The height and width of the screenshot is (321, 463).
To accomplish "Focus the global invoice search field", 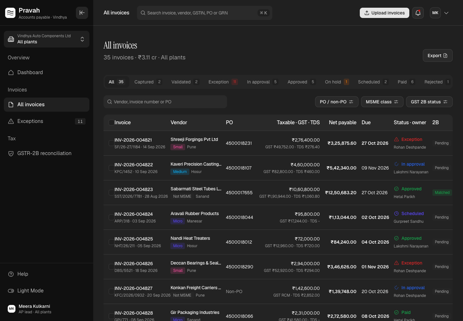I will [x=204, y=13].
